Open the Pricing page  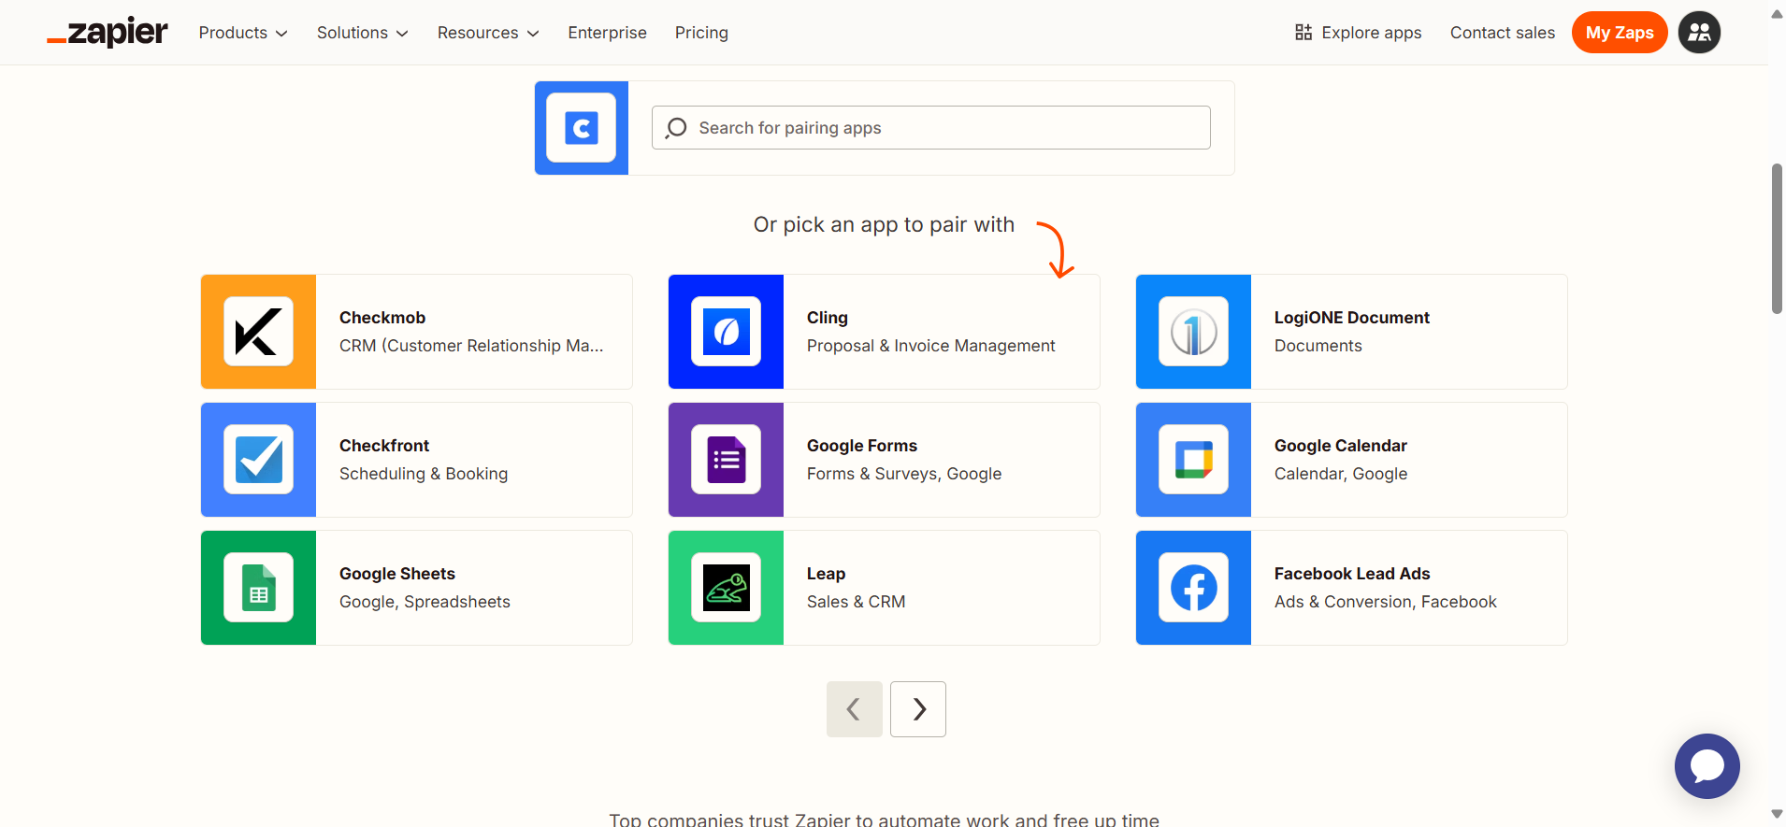click(x=701, y=33)
